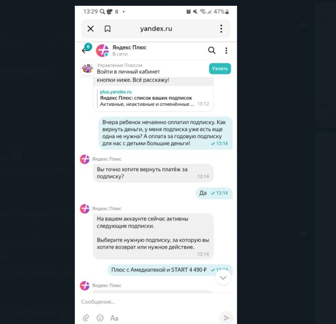
Task: Tap the Узнать button
Action: (x=220, y=68)
